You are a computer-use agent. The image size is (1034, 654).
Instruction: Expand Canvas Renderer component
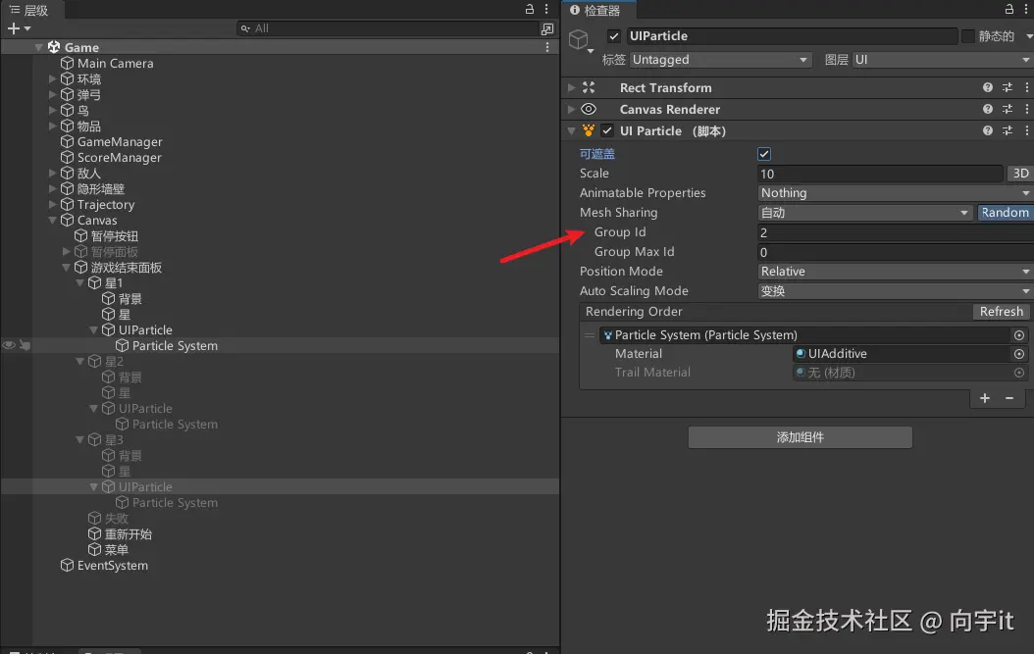571,110
